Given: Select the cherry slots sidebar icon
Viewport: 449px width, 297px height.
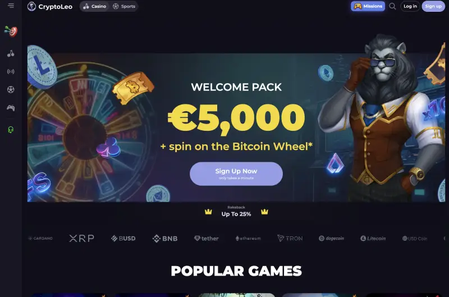Looking at the screenshot, I should (x=11, y=53).
